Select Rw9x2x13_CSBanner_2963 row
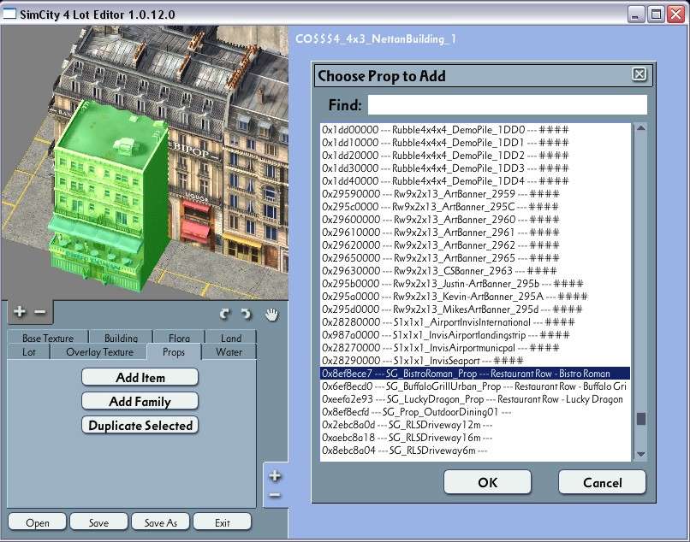 pyautogui.click(x=475, y=271)
